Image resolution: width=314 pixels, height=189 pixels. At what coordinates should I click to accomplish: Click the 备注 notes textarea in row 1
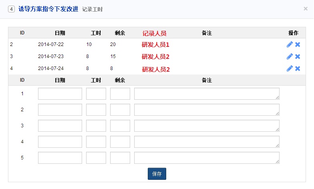tap(207, 94)
